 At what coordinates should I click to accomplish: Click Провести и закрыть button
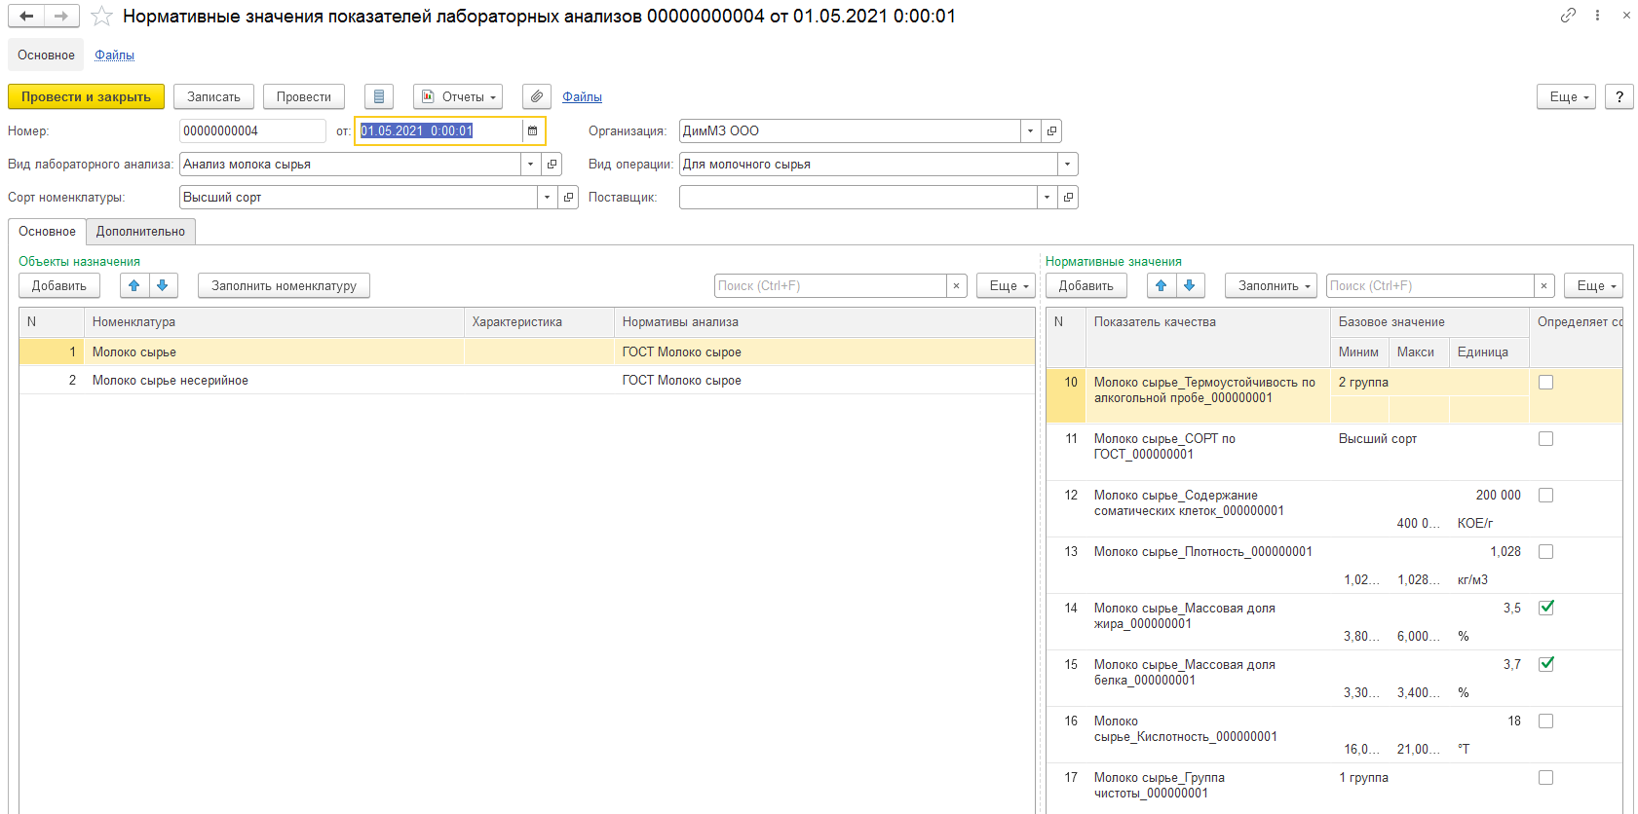(86, 96)
